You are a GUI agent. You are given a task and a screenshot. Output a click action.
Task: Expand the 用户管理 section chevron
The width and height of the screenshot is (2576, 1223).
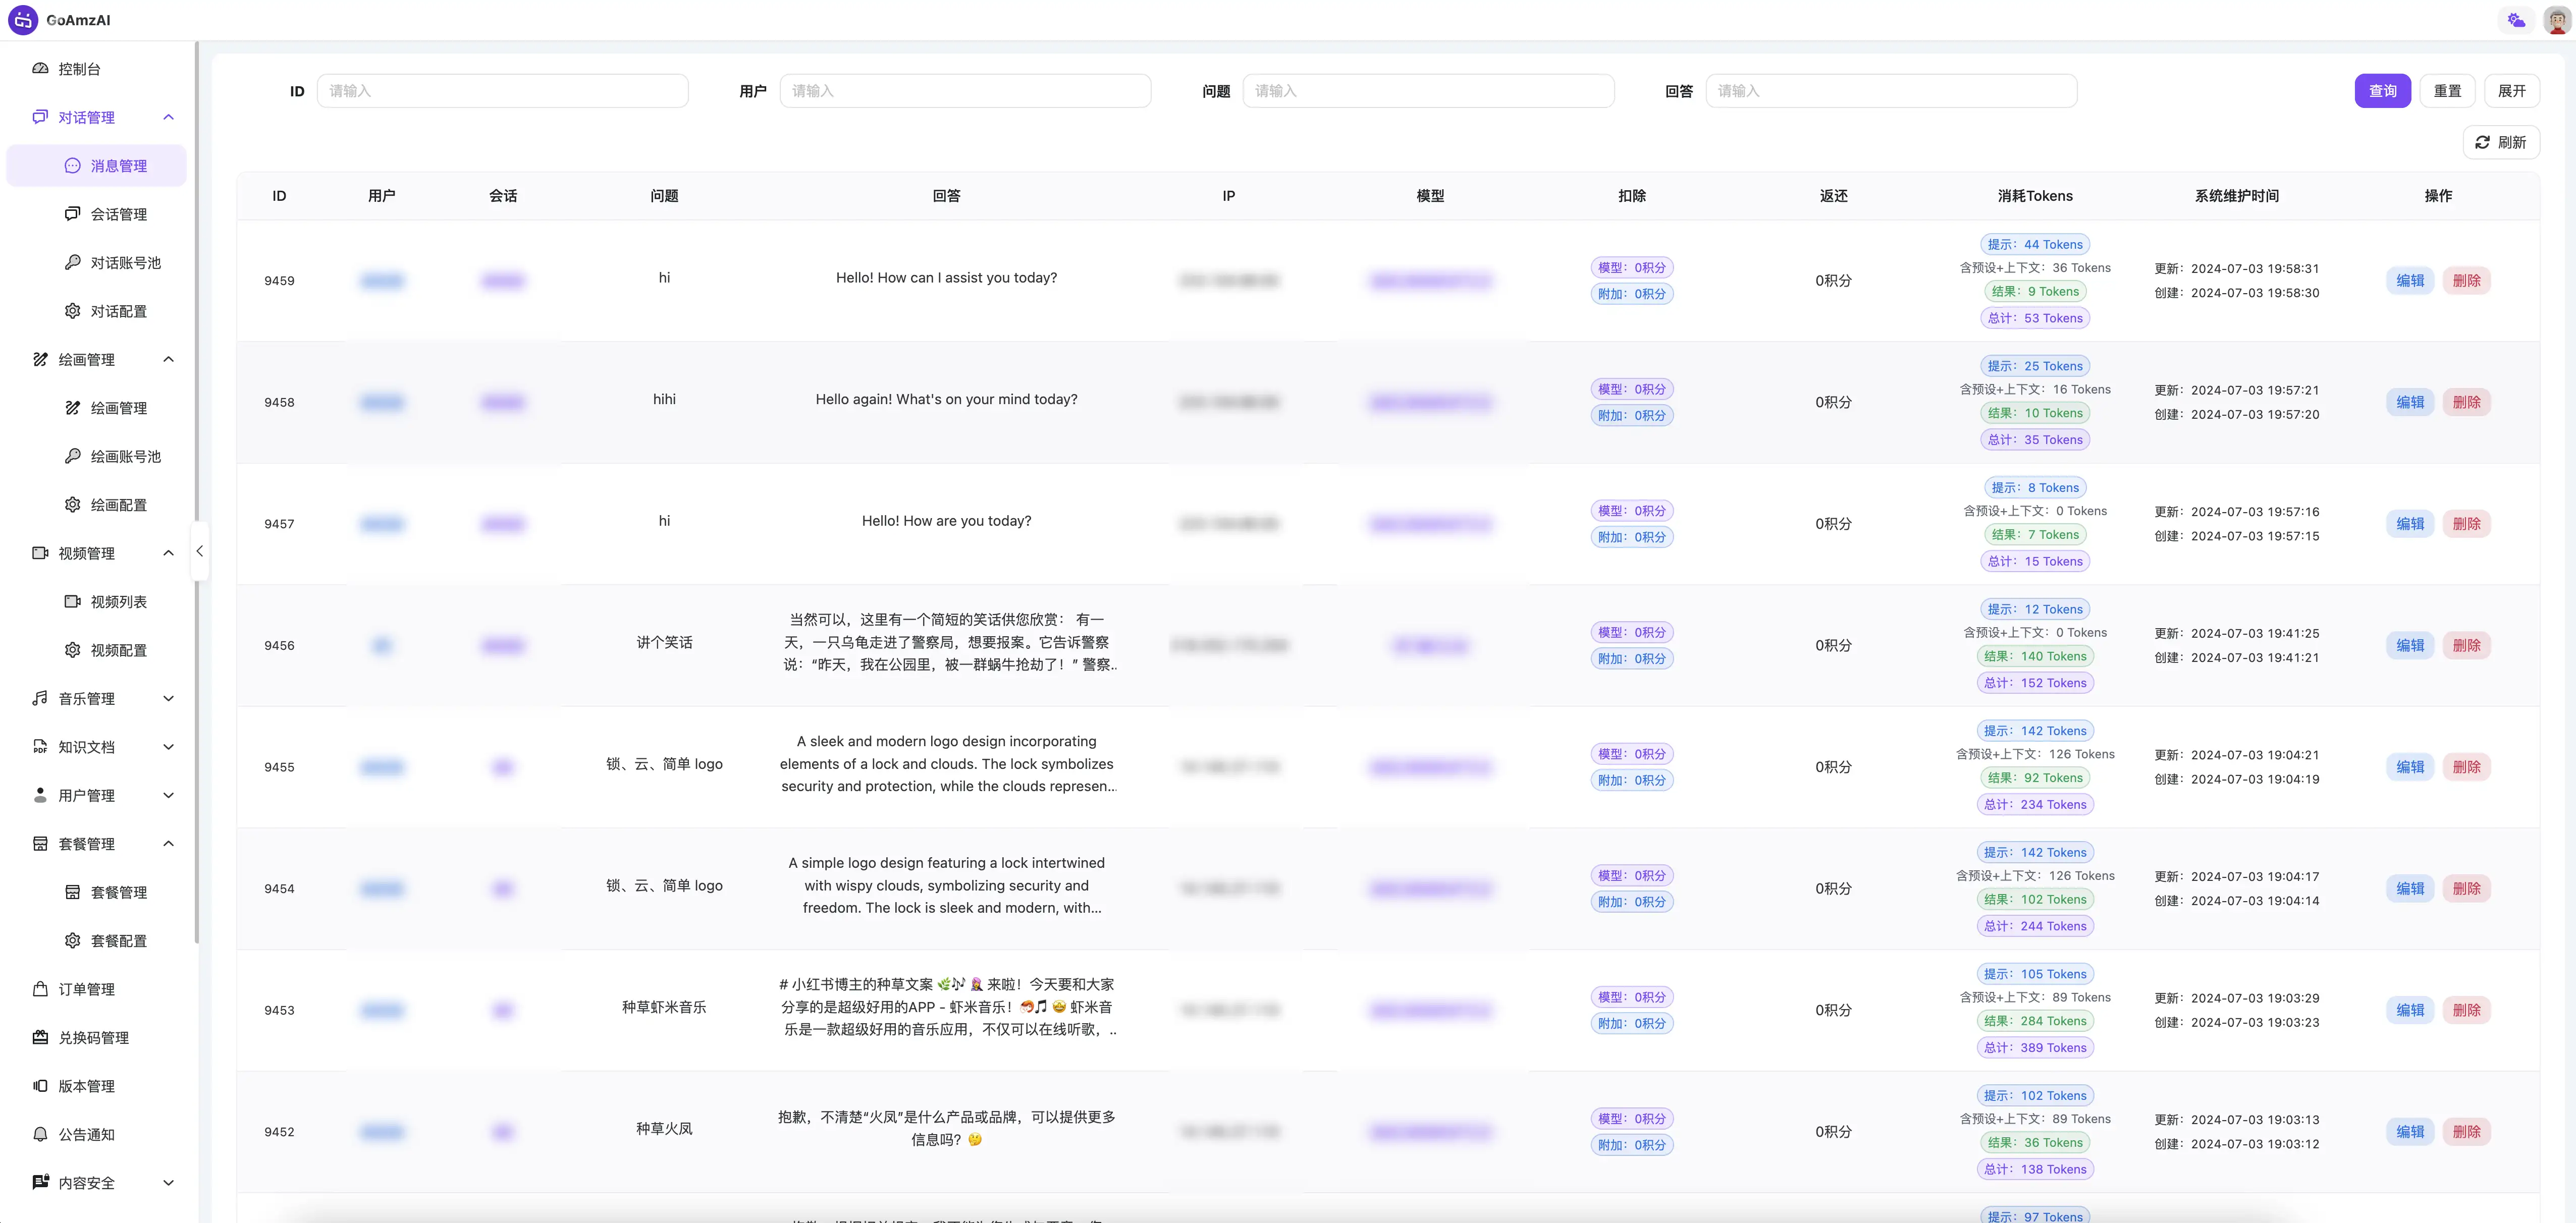click(169, 795)
